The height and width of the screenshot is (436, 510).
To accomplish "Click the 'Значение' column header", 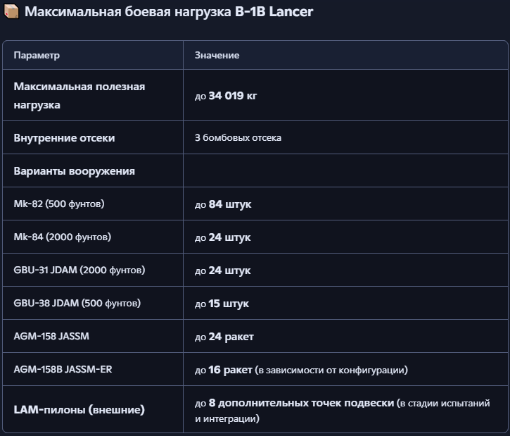I will pyautogui.click(x=217, y=55).
